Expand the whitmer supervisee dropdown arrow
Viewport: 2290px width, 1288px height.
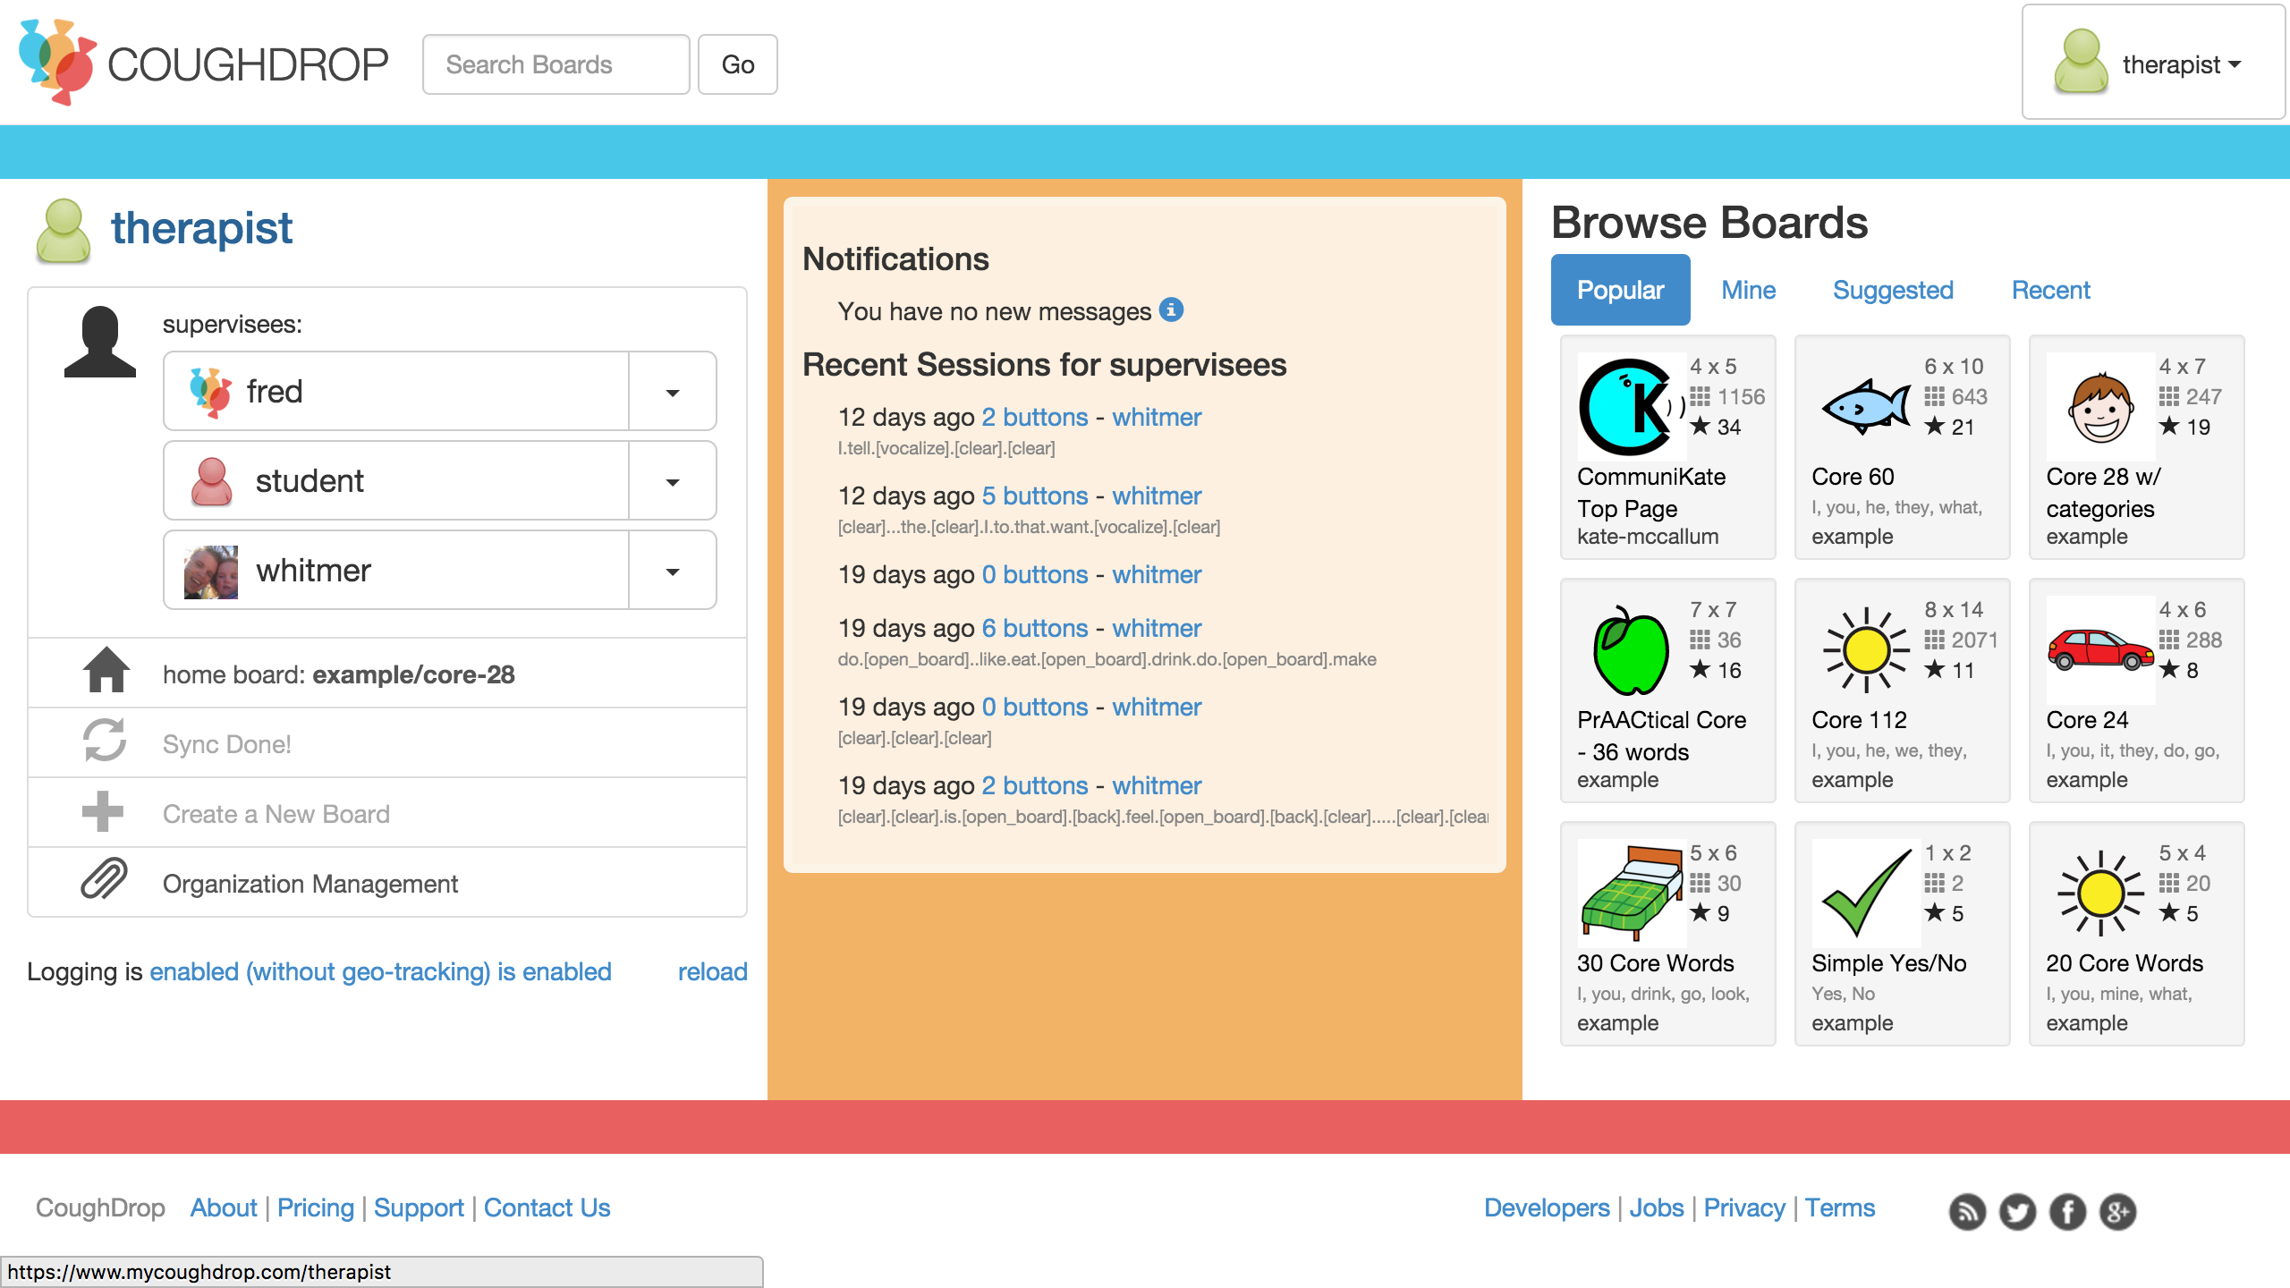[672, 571]
